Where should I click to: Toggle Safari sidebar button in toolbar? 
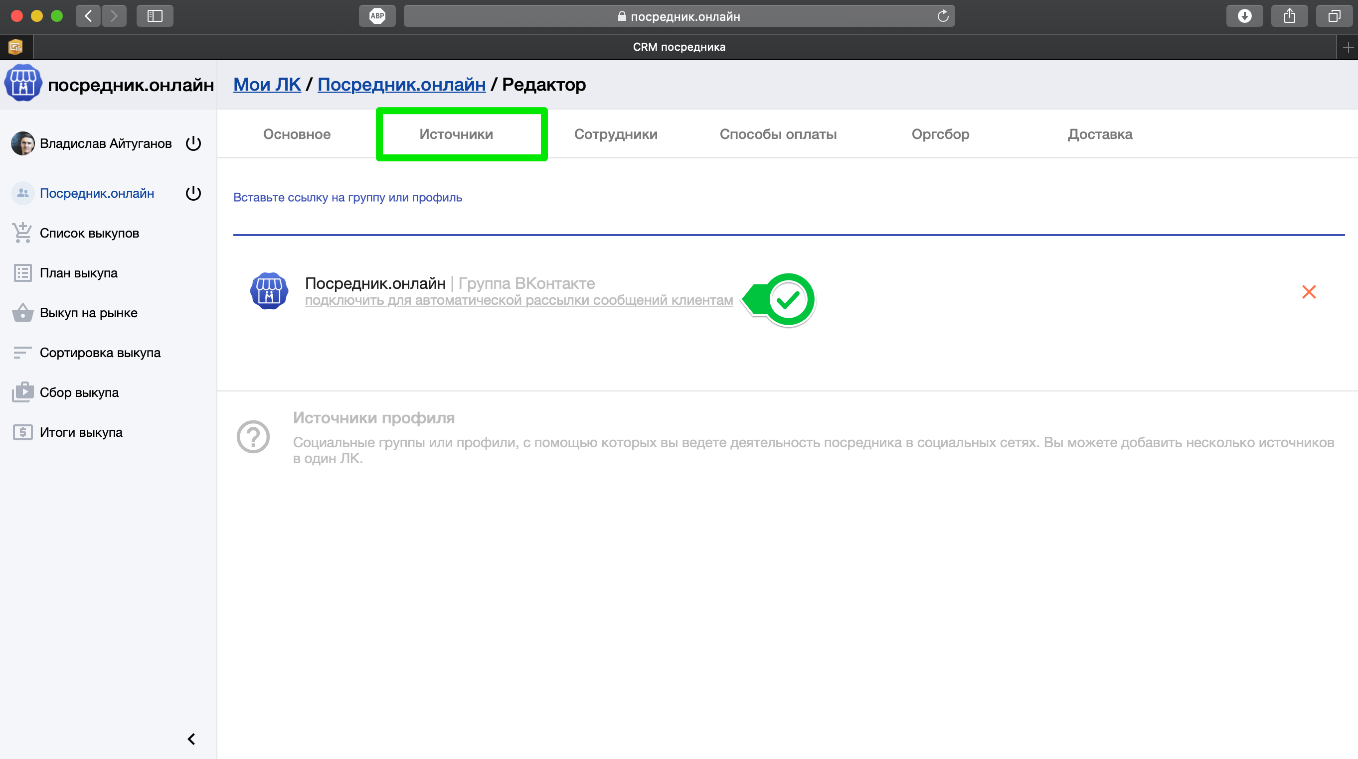pyautogui.click(x=155, y=16)
